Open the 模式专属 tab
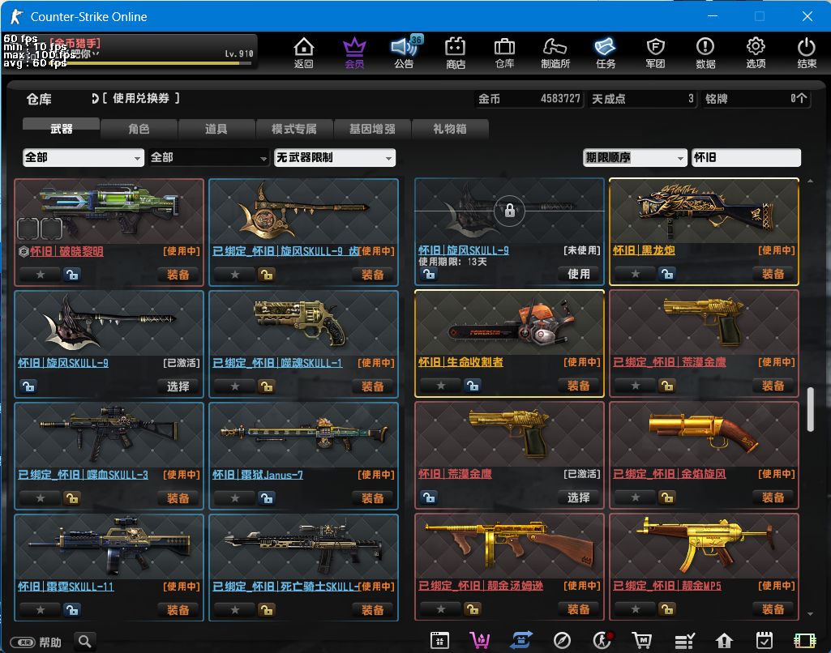The height and width of the screenshot is (653, 831). [x=294, y=129]
